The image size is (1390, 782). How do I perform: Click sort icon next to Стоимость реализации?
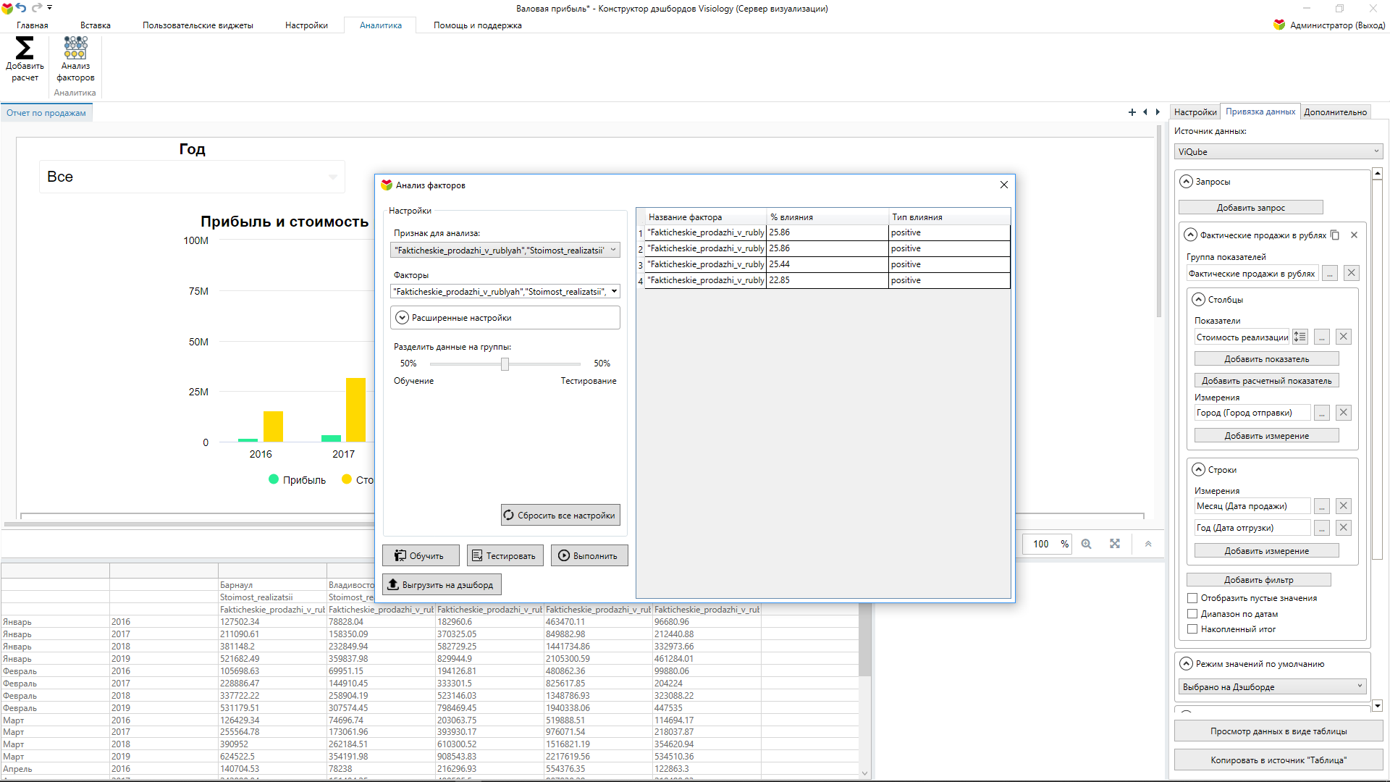point(1300,337)
